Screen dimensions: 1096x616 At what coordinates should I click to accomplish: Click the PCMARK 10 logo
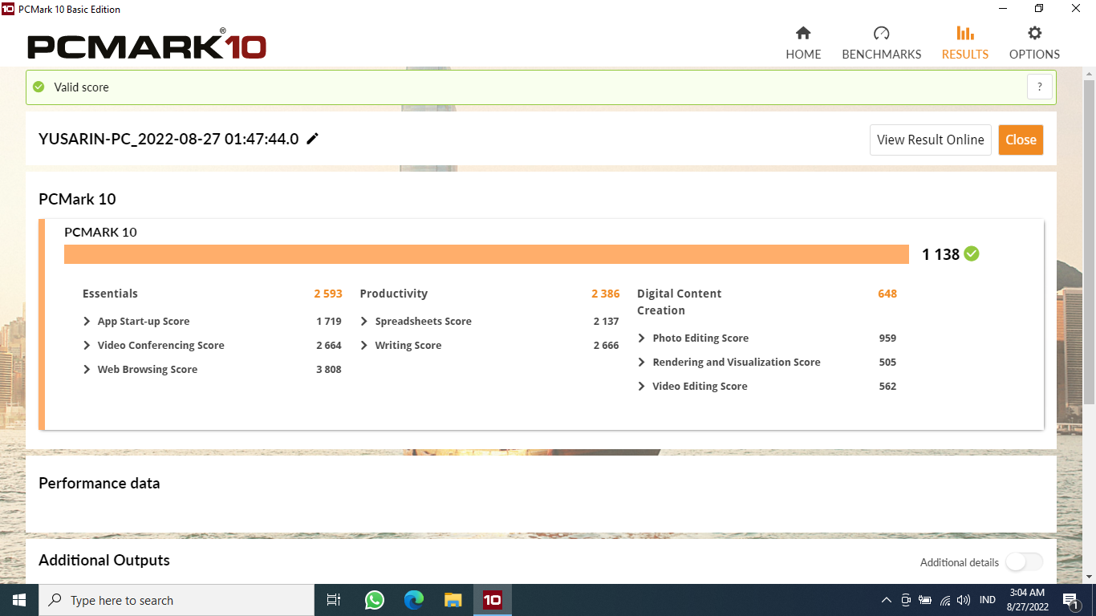[x=147, y=46]
